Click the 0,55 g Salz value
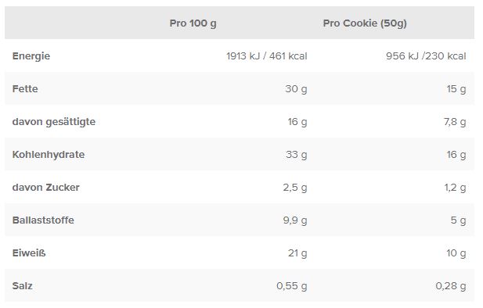Screen dimensions: 483x308 (x=292, y=286)
